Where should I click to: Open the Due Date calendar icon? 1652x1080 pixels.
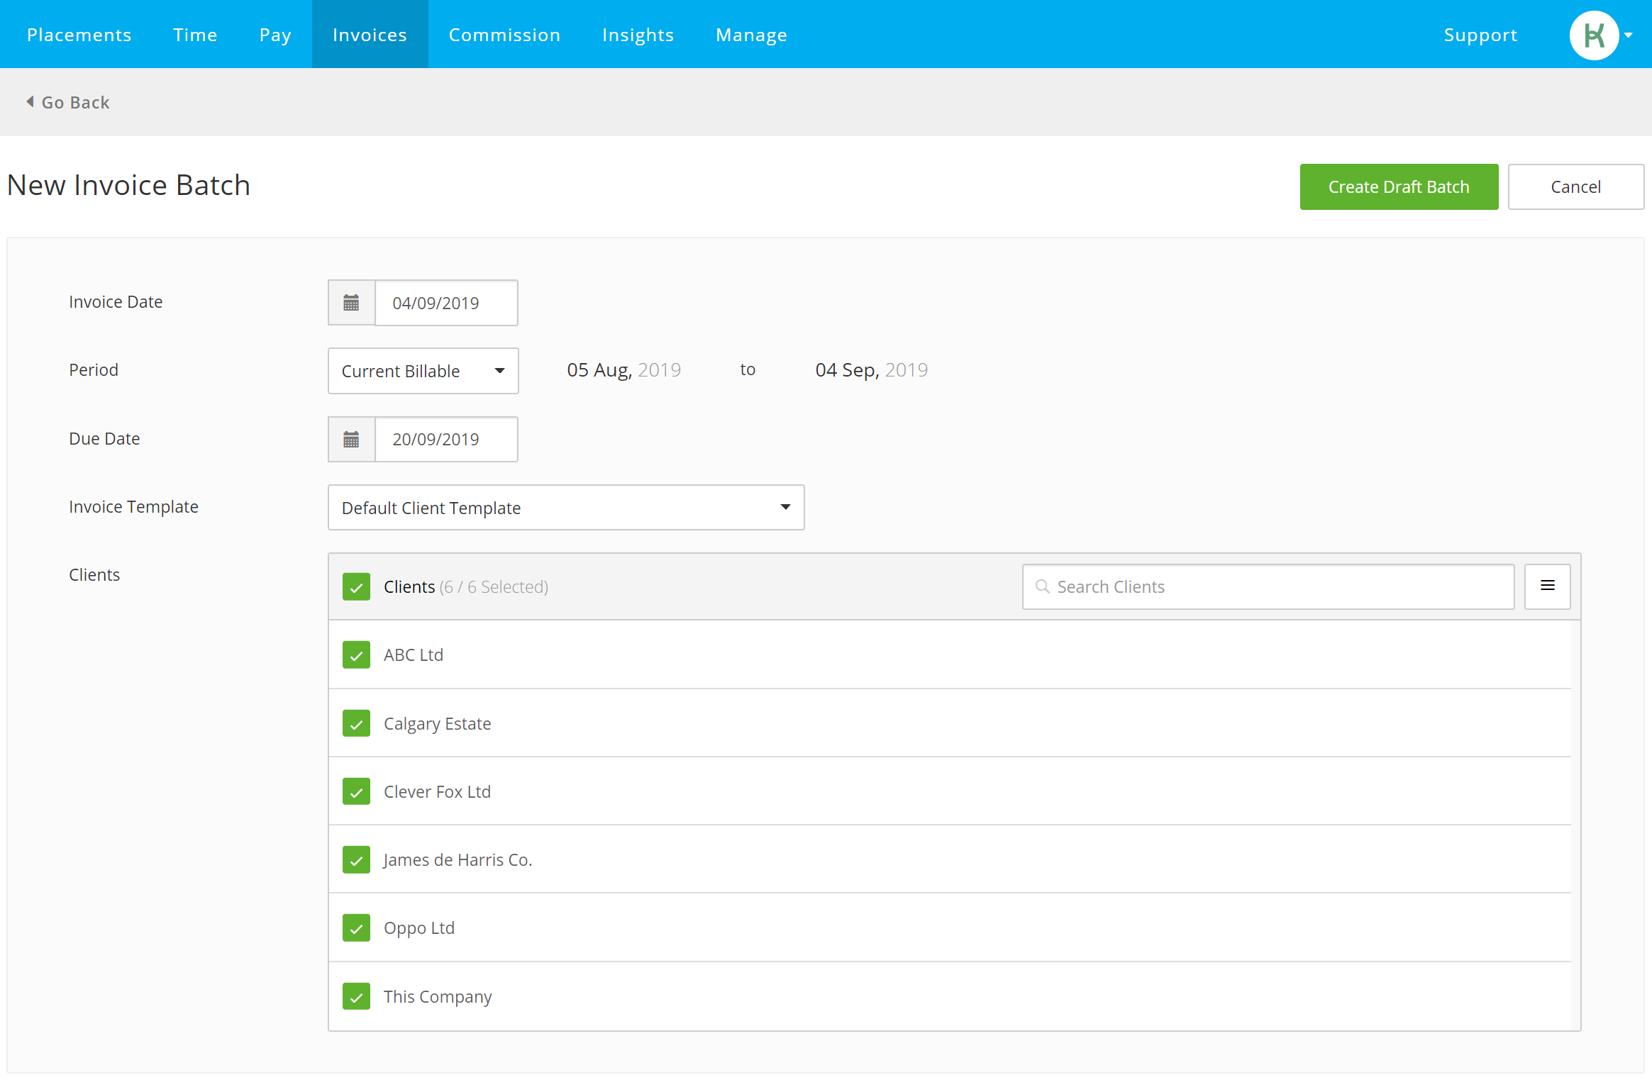tap(351, 440)
